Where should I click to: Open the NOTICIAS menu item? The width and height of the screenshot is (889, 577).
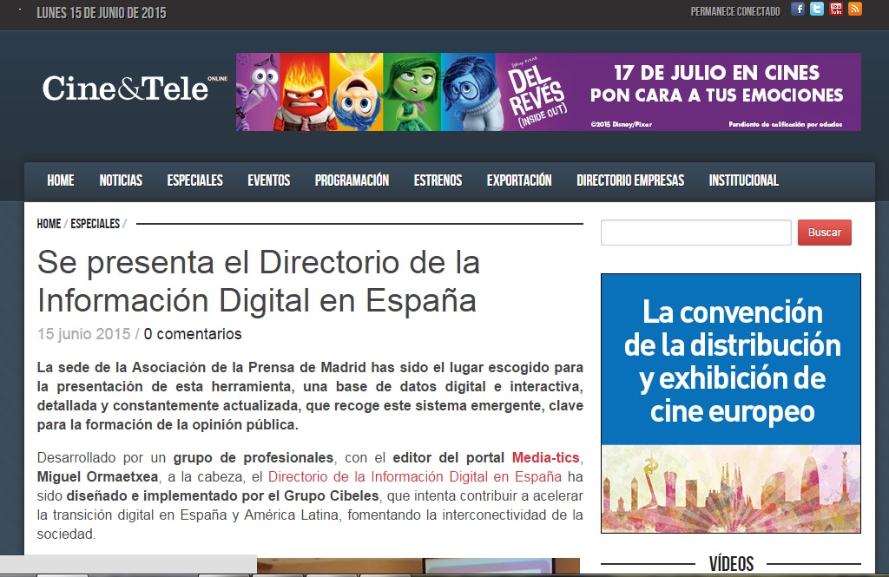[121, 180]
